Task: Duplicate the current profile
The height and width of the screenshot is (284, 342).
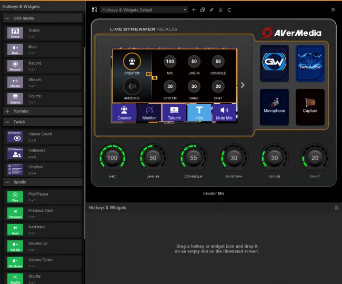Action: (x=203, y=10)
